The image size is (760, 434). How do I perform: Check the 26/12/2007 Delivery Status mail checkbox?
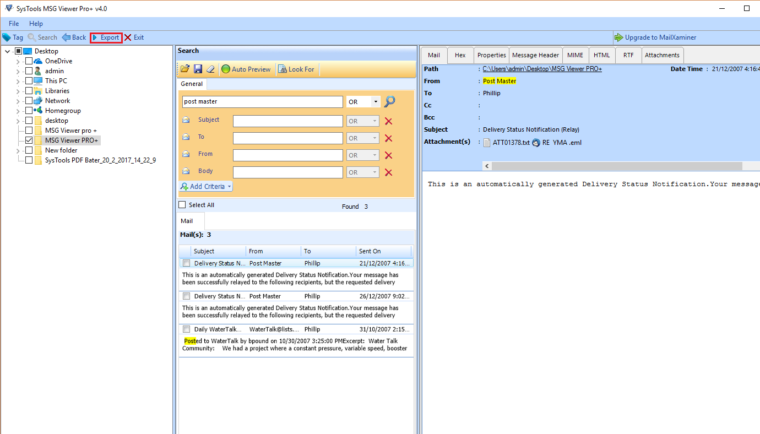coord(186,296)
